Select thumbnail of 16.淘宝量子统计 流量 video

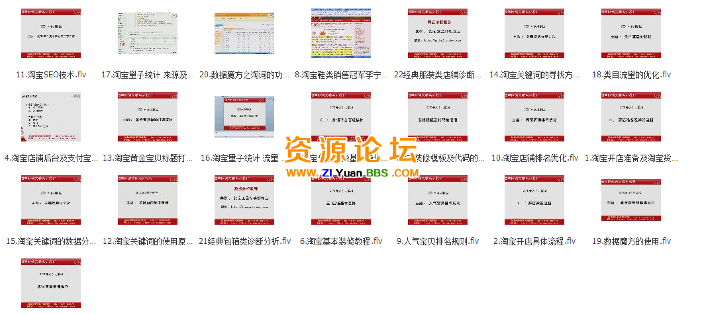tap(244, 116)
